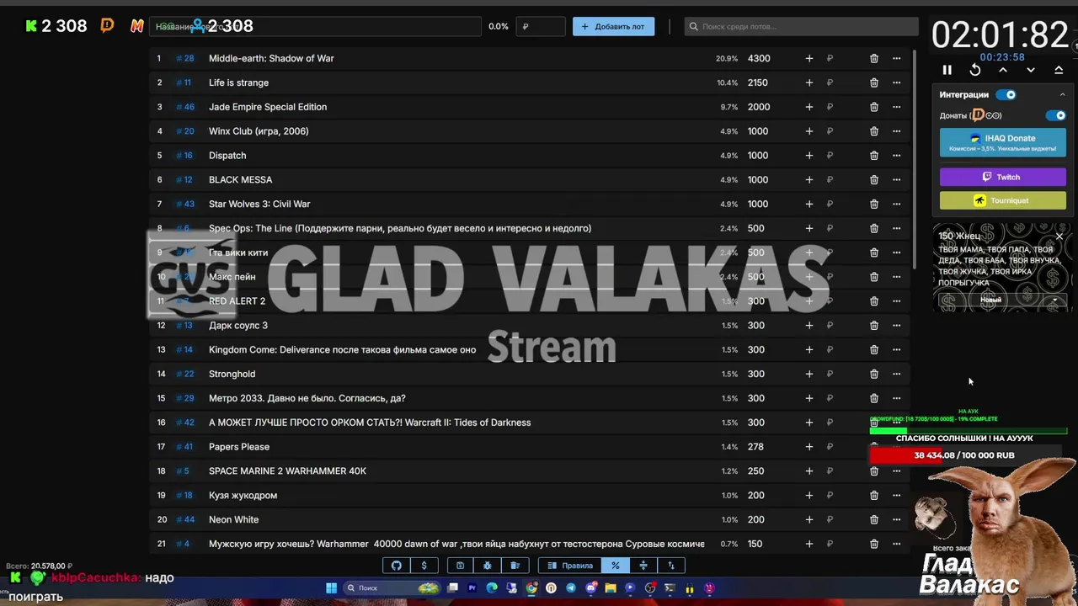Click the dollar sign toolbar icon
Screen dimensions: 1078x606
tap(424, 566)
